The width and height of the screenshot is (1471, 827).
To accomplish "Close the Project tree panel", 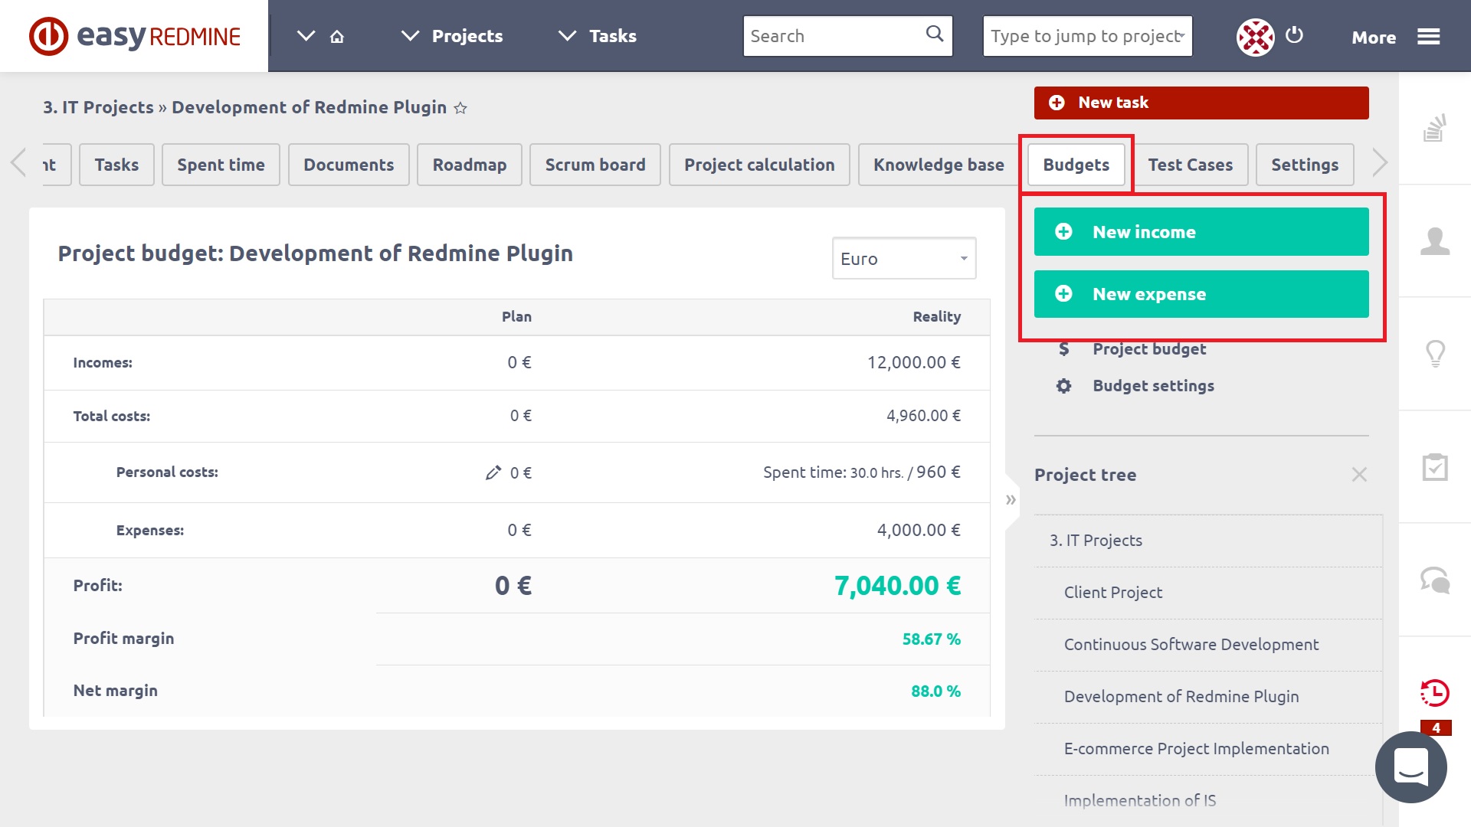I will pyautogui.click(x=1359, y=475).
